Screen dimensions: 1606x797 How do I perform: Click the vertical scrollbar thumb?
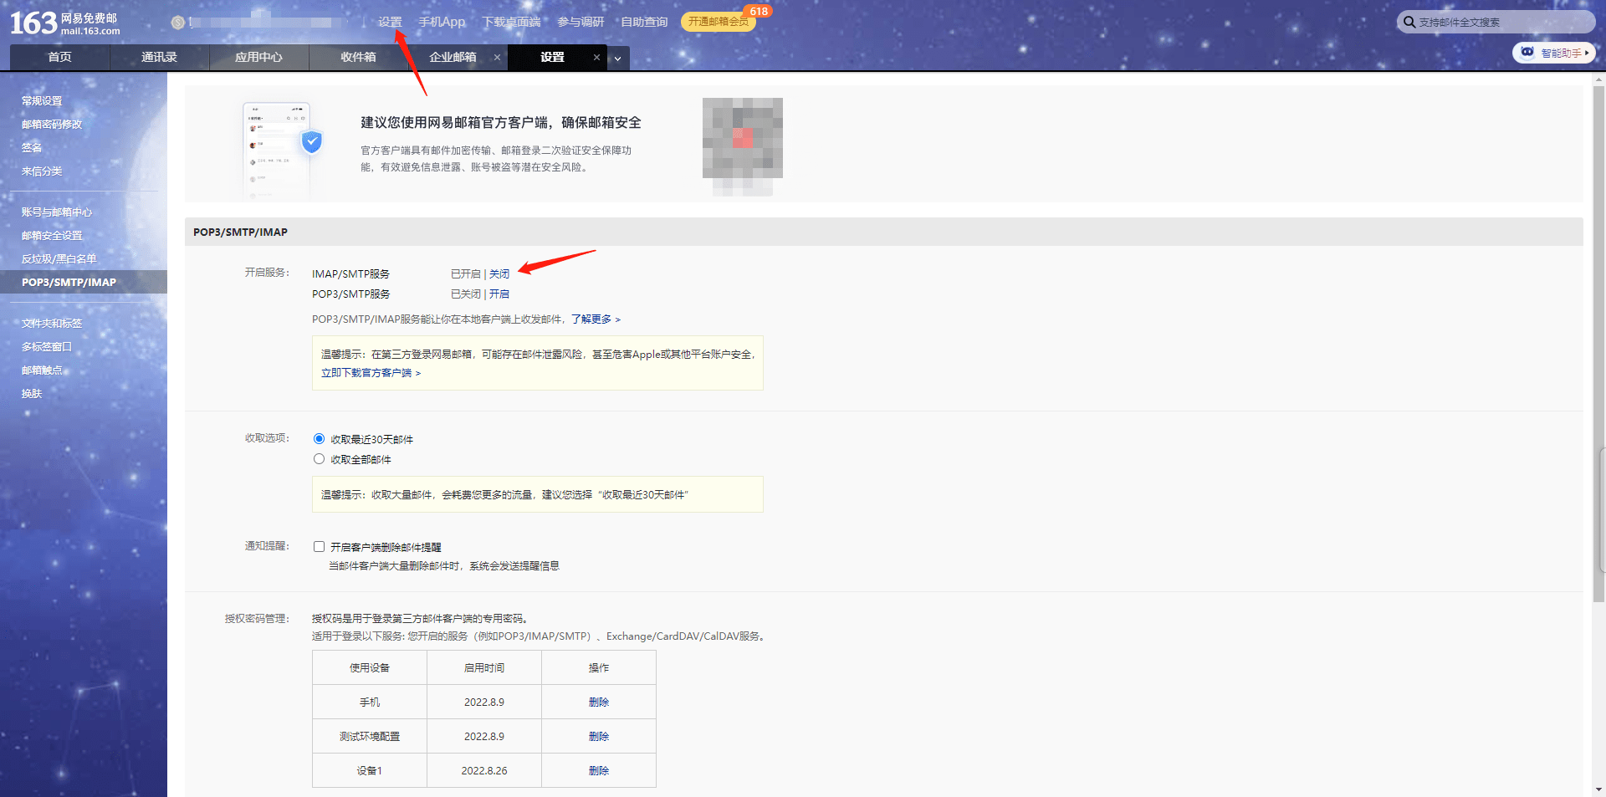tap(1598, 335)
